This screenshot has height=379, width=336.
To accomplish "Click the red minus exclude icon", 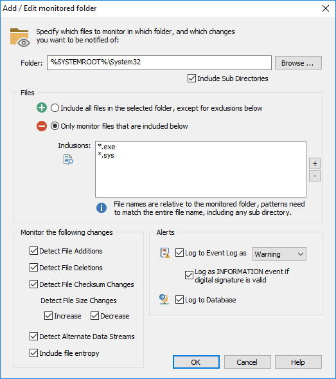I will coord(42,126).
